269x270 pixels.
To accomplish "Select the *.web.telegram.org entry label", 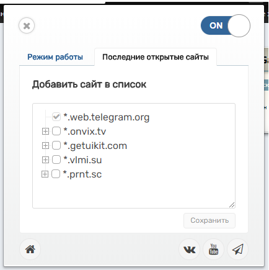I will pos(107,117).
